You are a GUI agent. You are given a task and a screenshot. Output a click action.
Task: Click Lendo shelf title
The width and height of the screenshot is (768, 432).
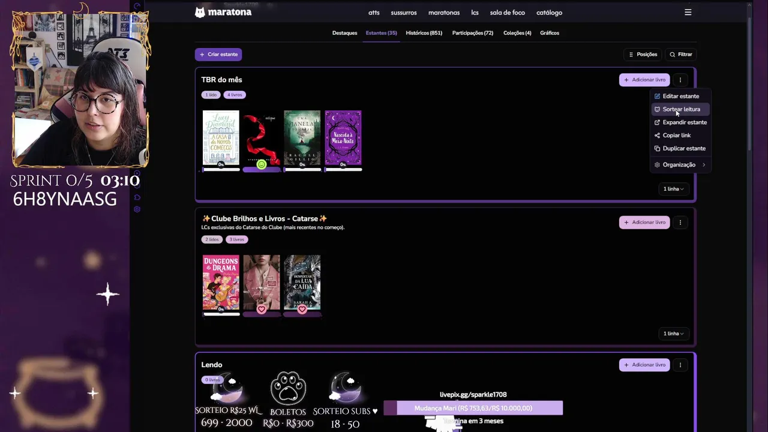click(212, 365)
